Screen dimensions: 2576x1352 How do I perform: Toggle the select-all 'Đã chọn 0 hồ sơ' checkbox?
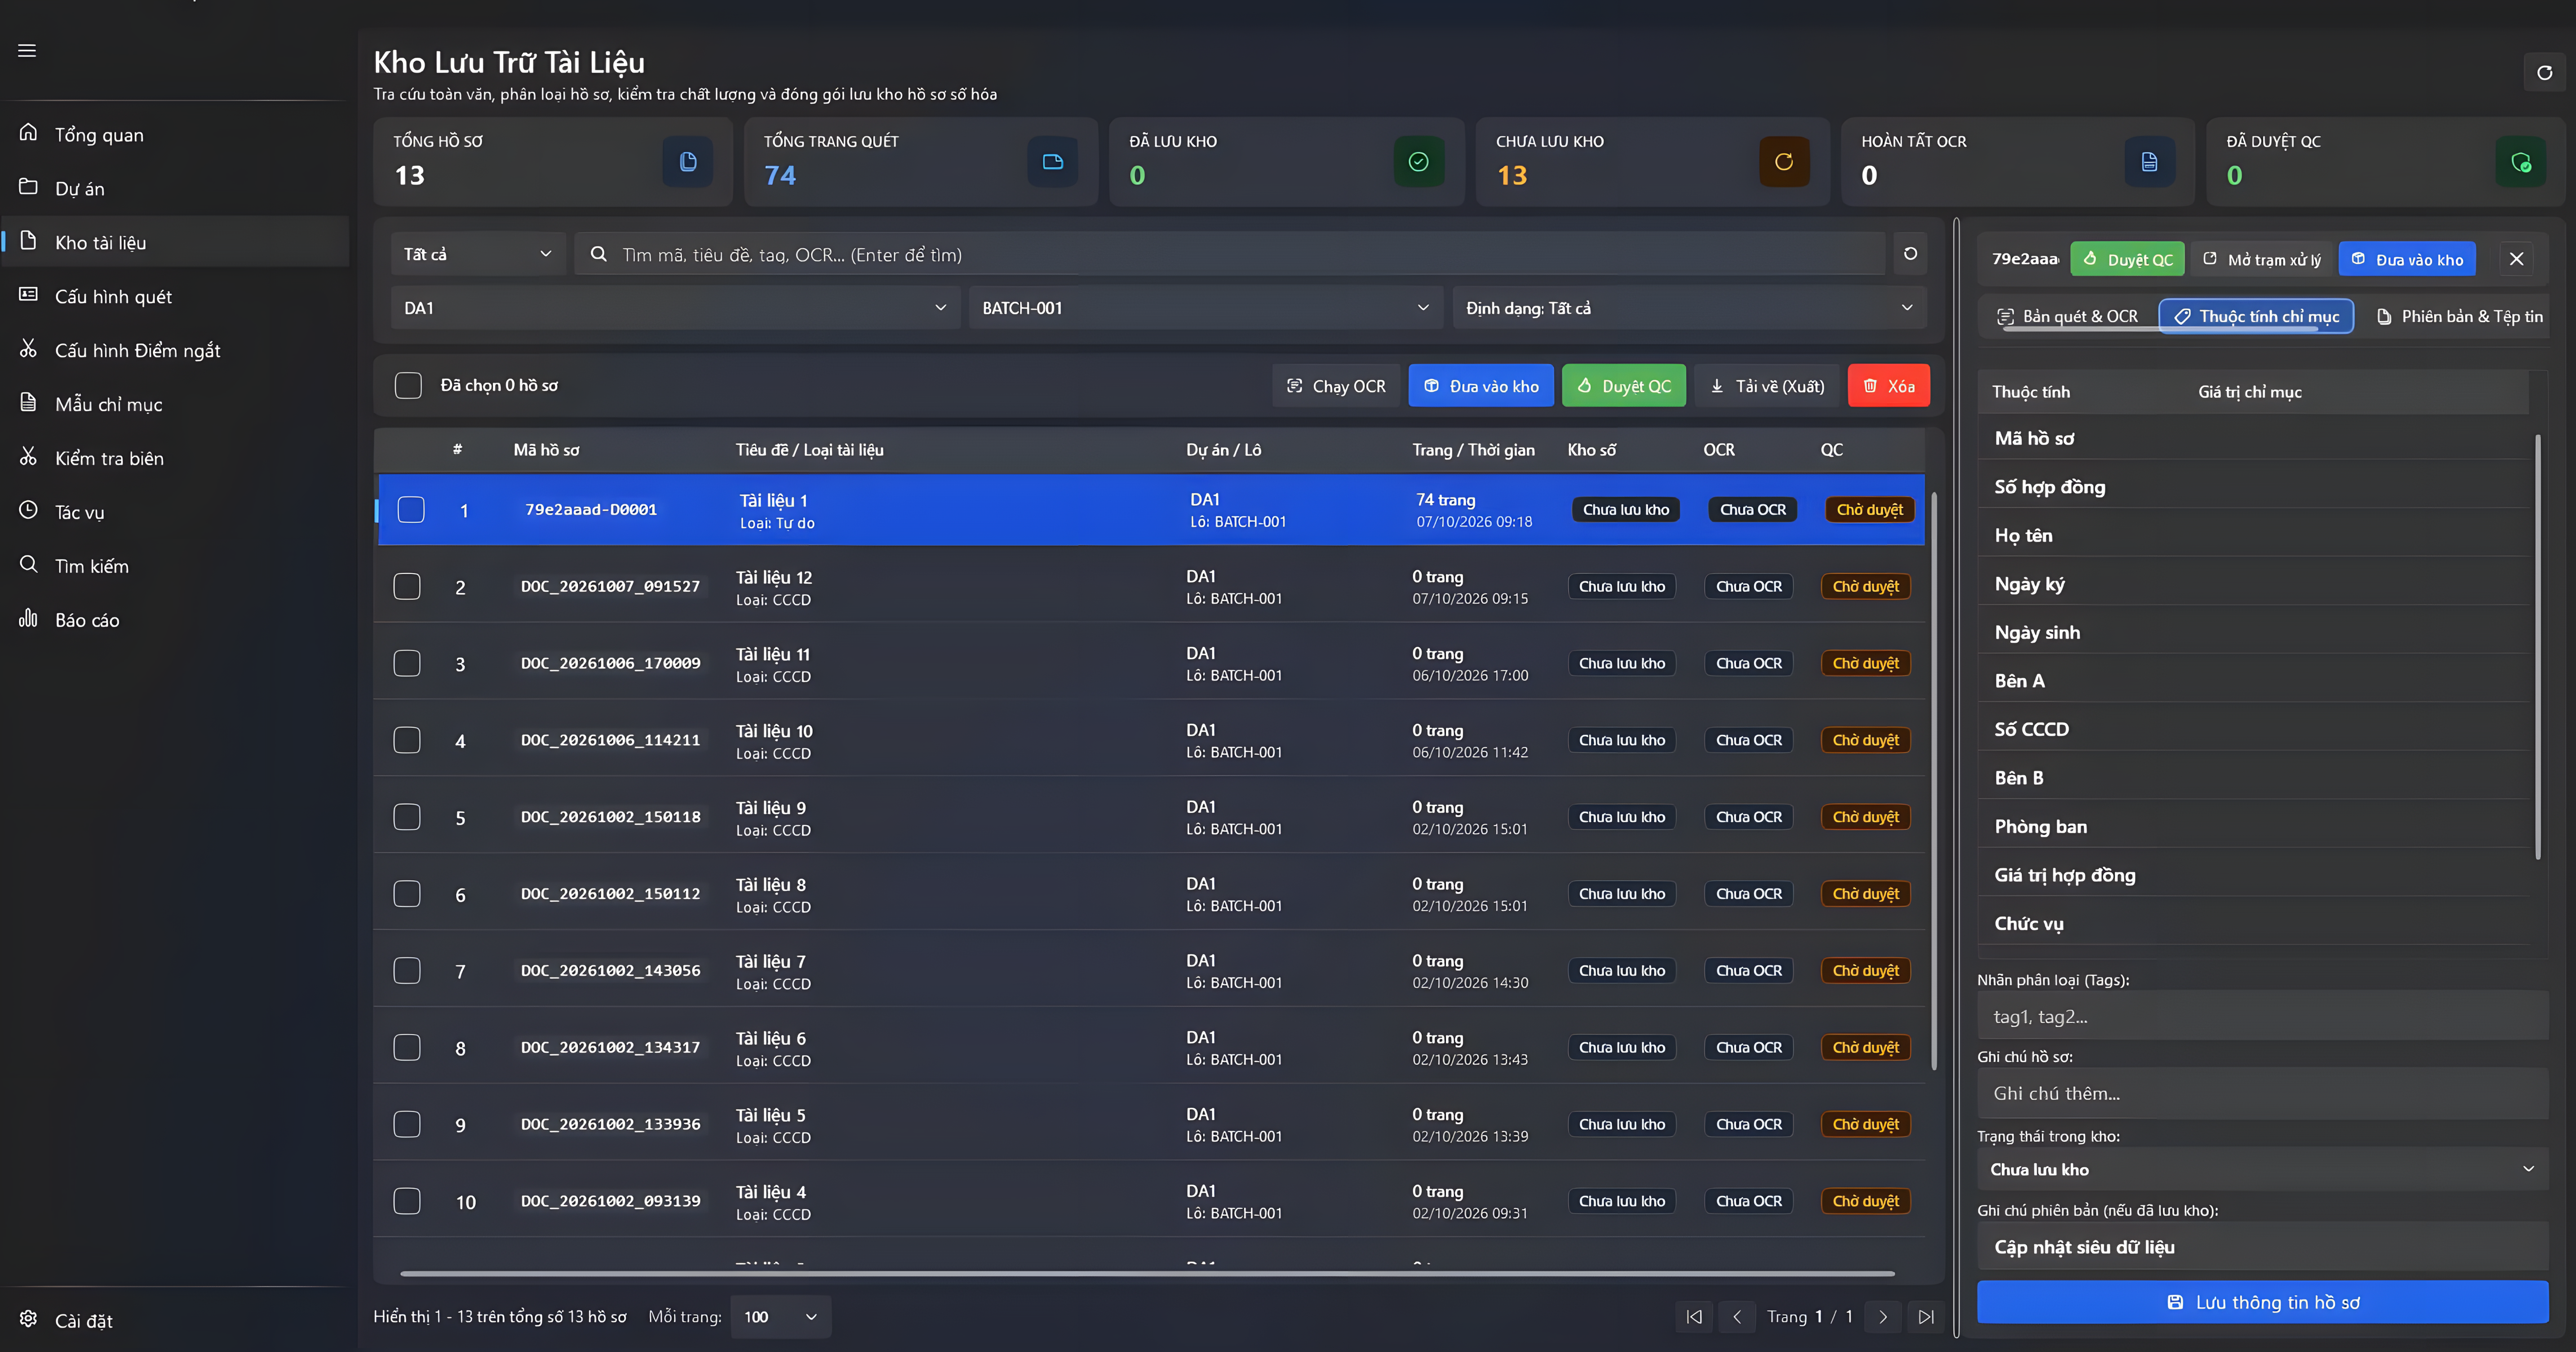pyautogui.click(x=408, y=385)
